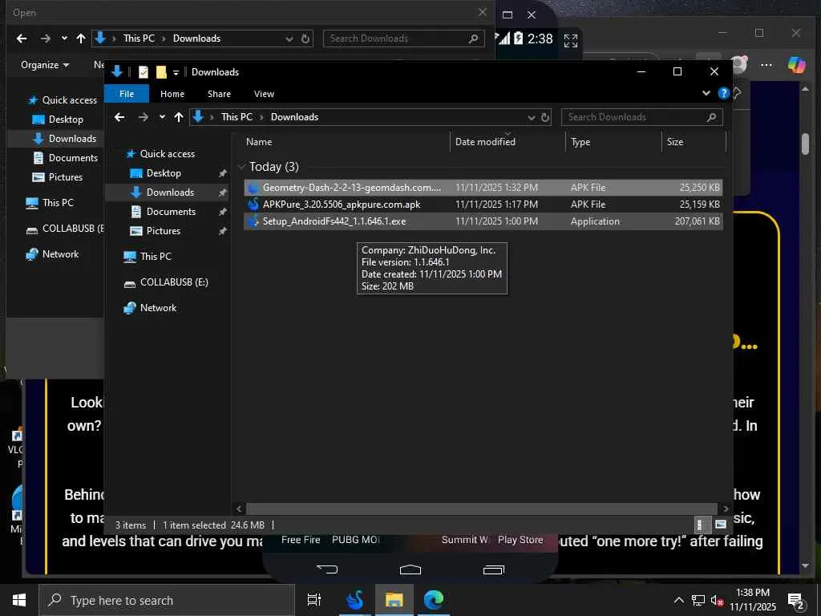
Task: Open Share ribbon tab
Action: click(x=219, y=94)
